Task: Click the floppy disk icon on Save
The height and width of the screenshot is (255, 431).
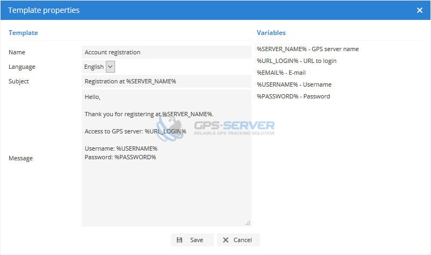Action: (179, 240)
